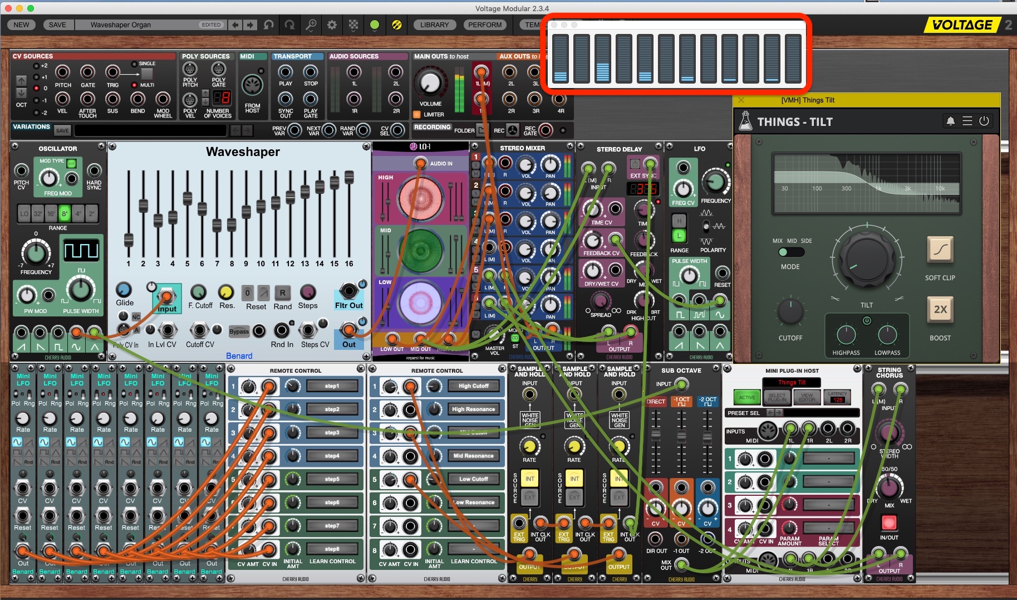This screenshot has height=600, width=1017.
Task: Toggle the Things Tilt power button
Action: pos(984,121)
